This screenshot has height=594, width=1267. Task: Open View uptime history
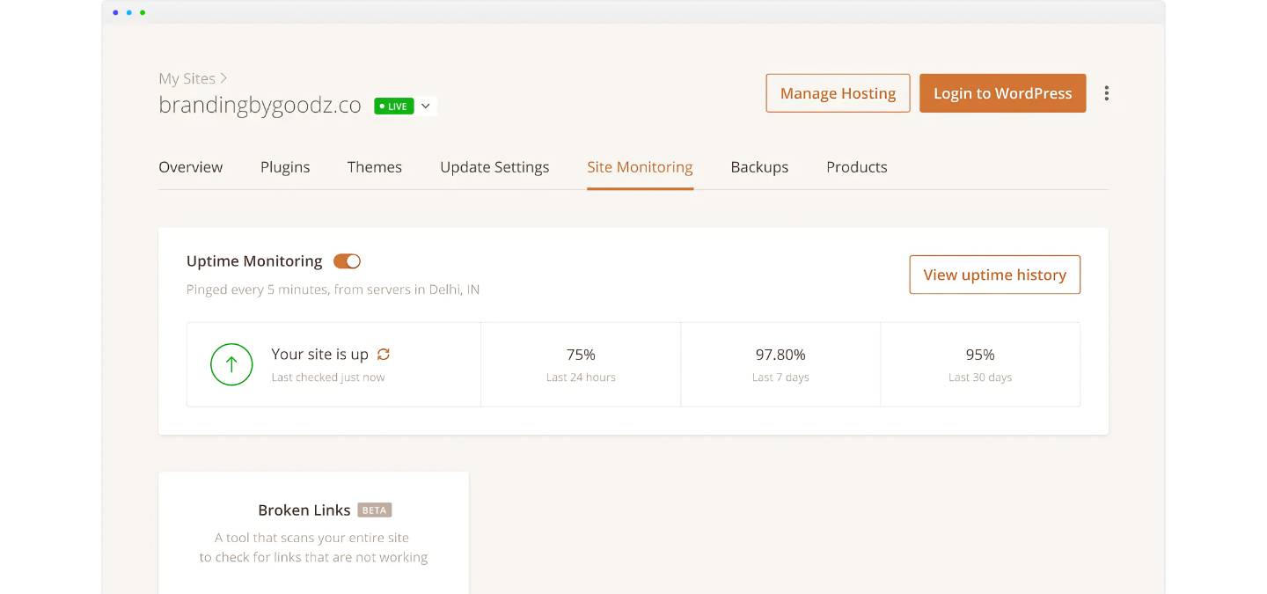point(994,275)
